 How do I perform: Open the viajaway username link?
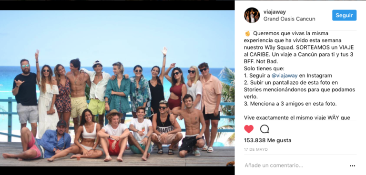pyautogui.click(x=274, y=12)
